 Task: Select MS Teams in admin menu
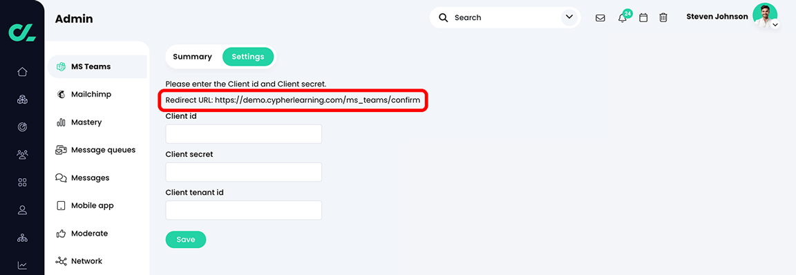point(97,66)
